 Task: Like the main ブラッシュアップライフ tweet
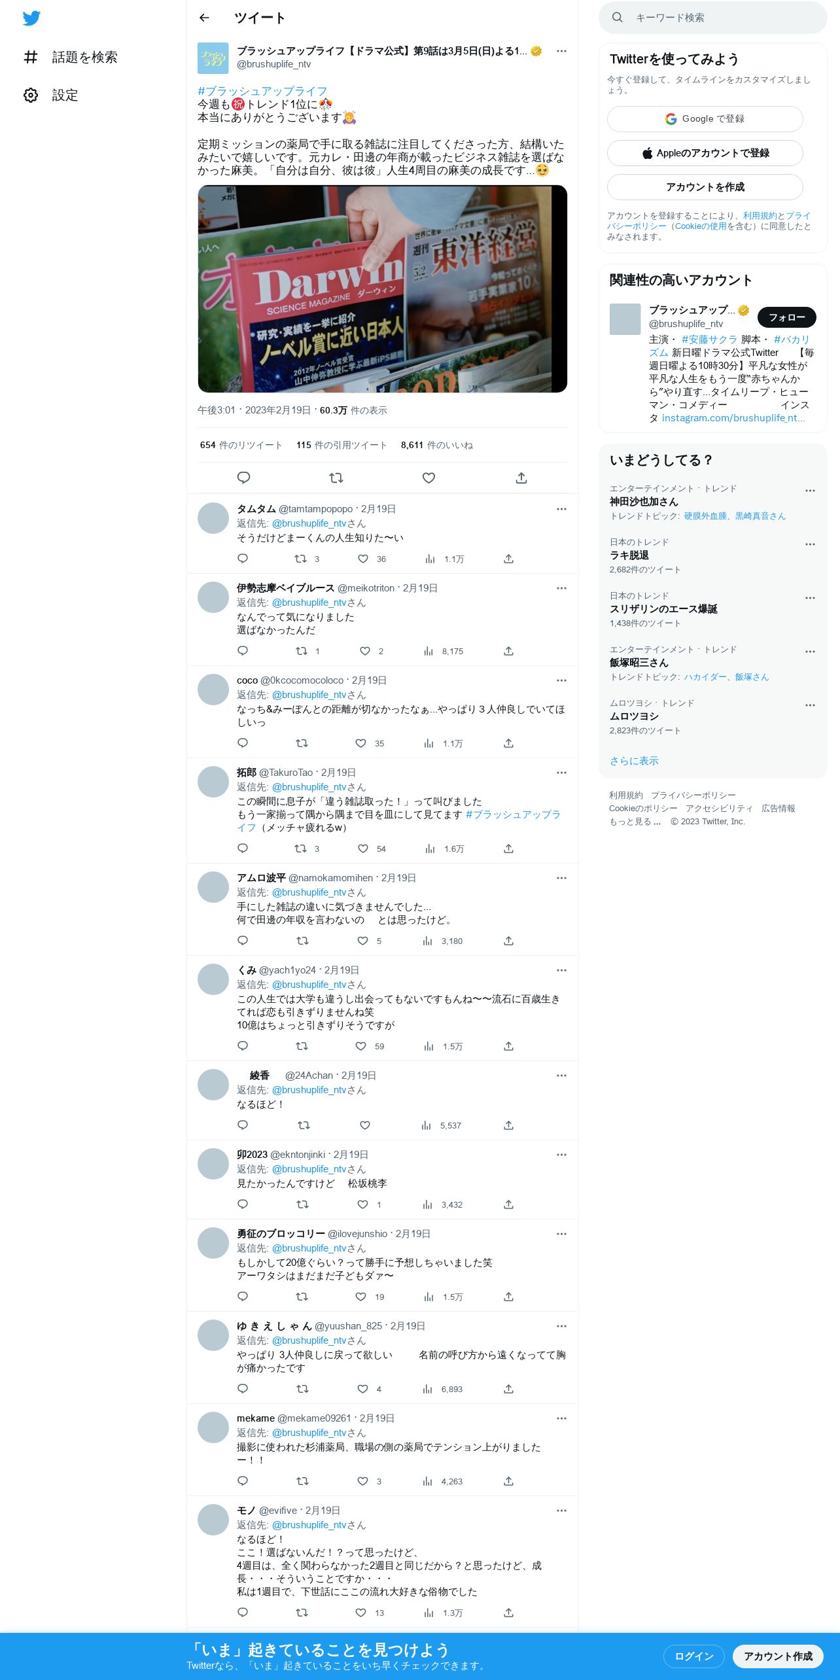click(429, 478)
